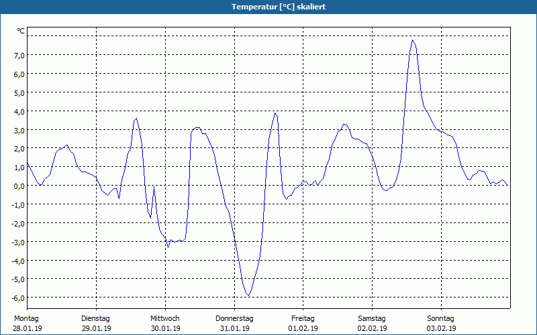Viewport: 537px width, 335px height.
Task: Click the chart title 'Temperatur [°C] skaliert'
Action: pos(279,7)
